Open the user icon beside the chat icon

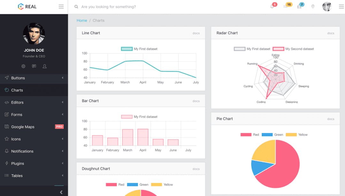tap(44, 66)
